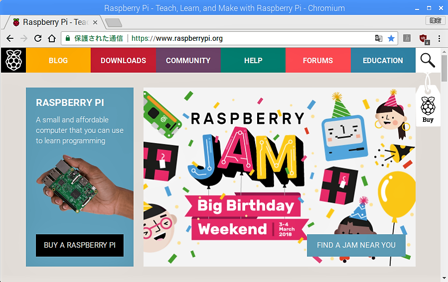Click the browser back arrow
The width and height of the screenshot is (448, 282).
(x=10, y=38)
